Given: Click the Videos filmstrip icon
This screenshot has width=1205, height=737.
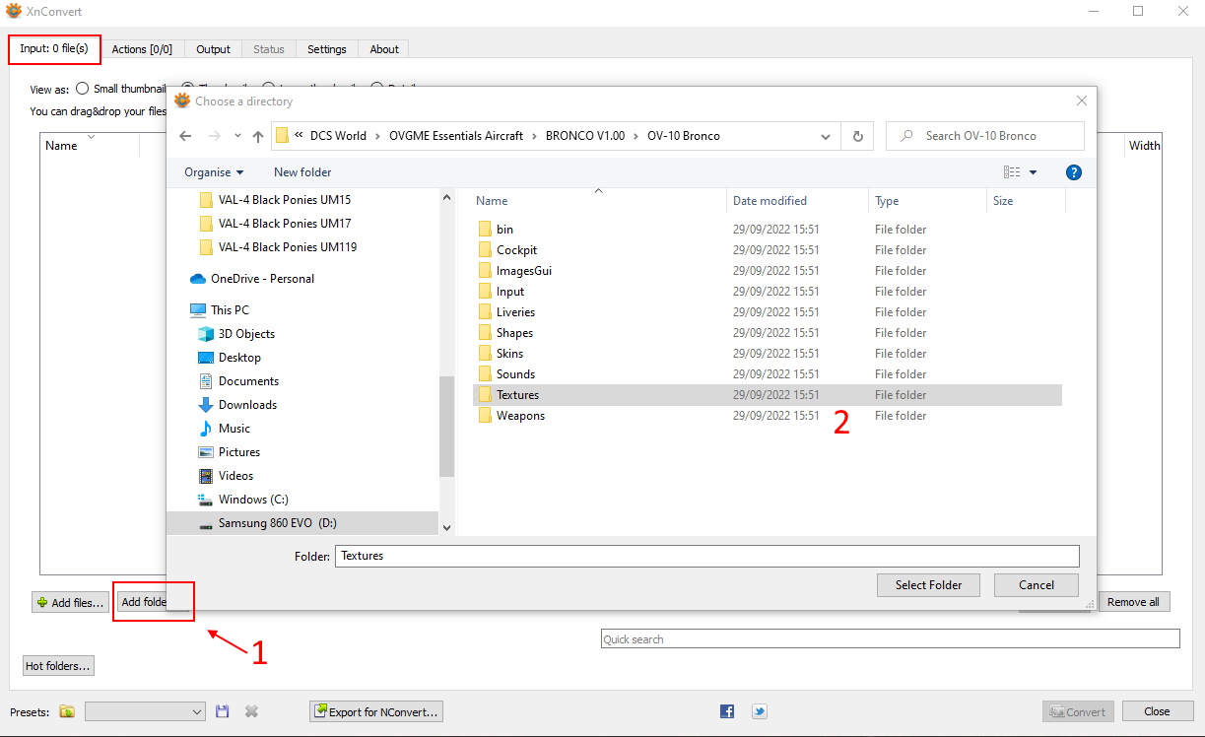Looking at the screenshot, I should click(206, 476).
